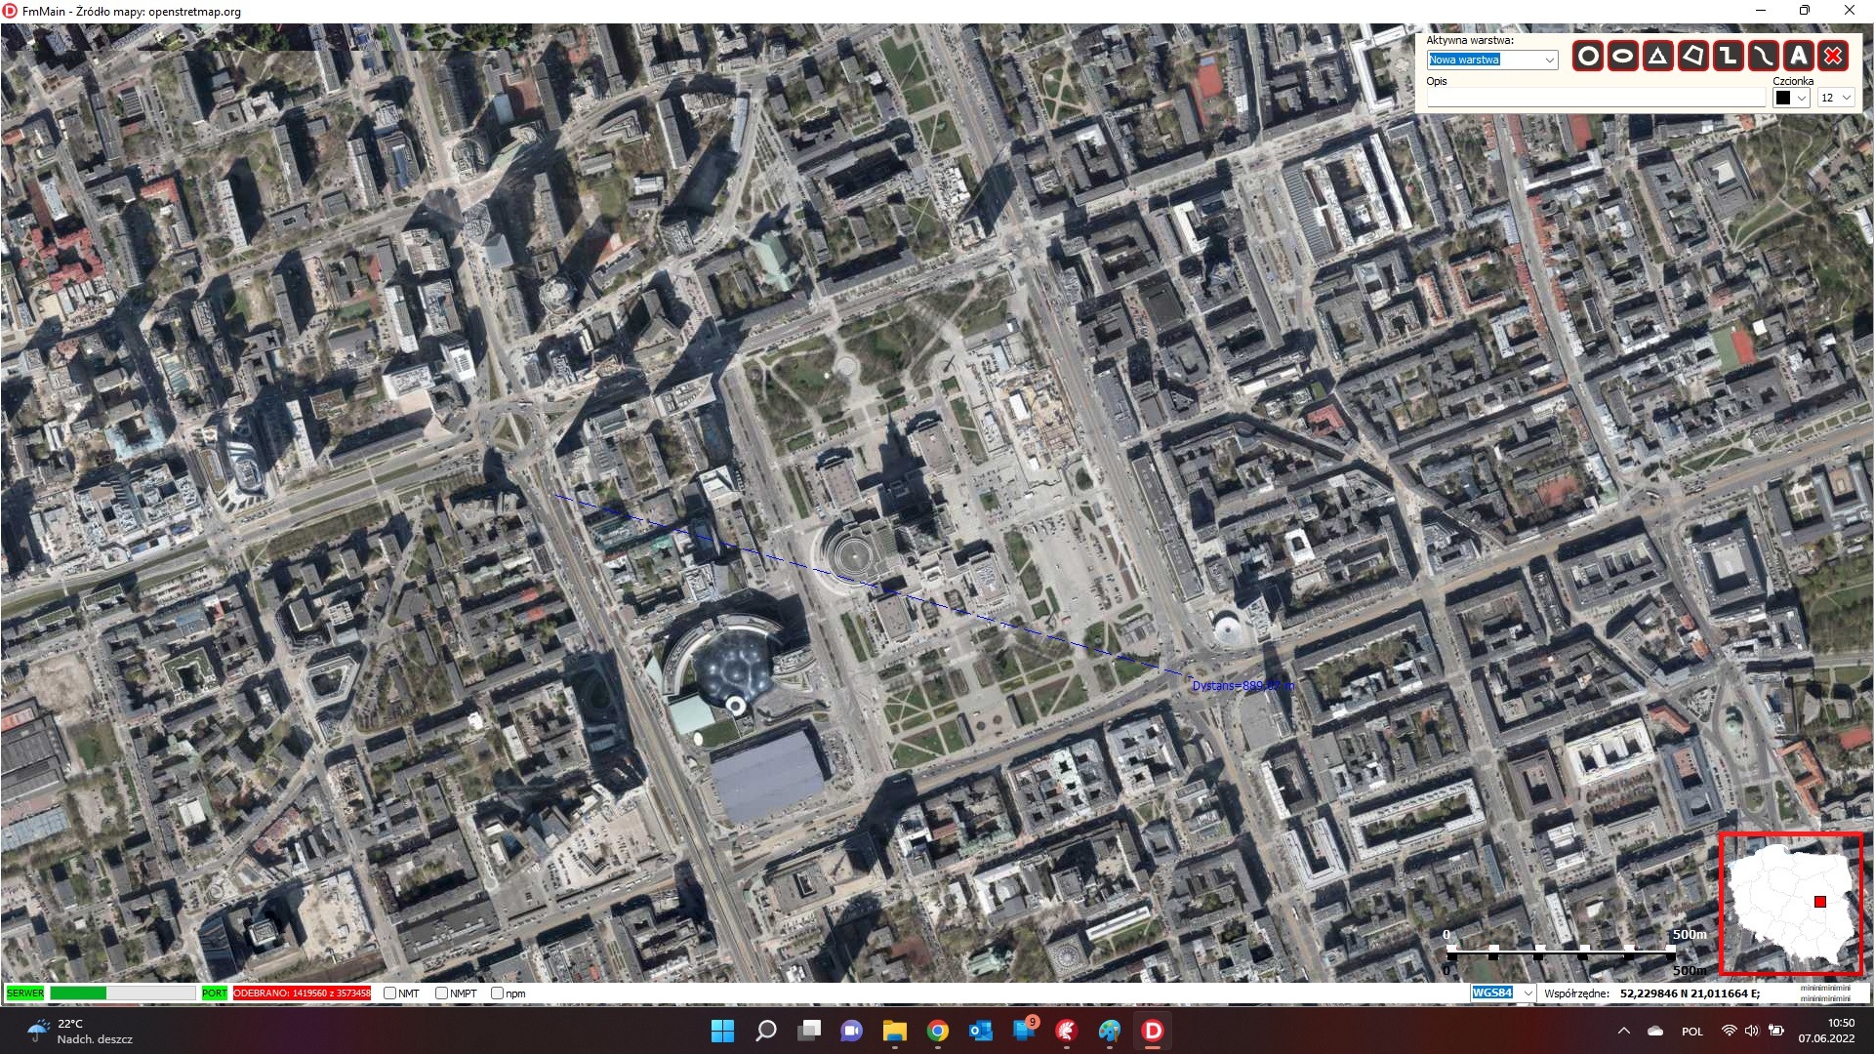Select the polyline drawing tool
This screenshot has height=1054, width=1874.
click(x=1729, y=57)
